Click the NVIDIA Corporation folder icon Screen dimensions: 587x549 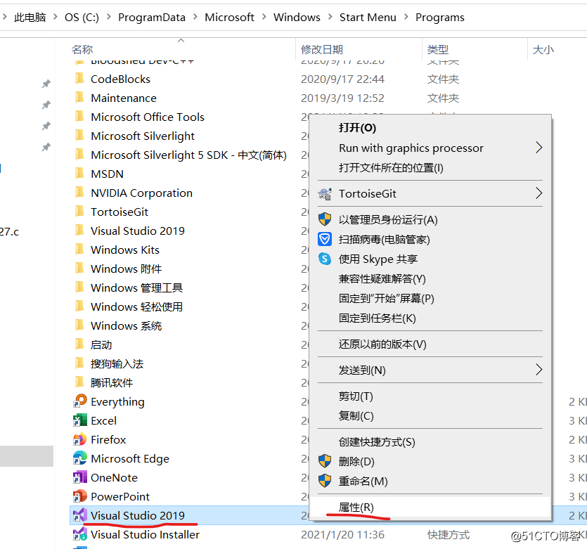click(79, 193)
